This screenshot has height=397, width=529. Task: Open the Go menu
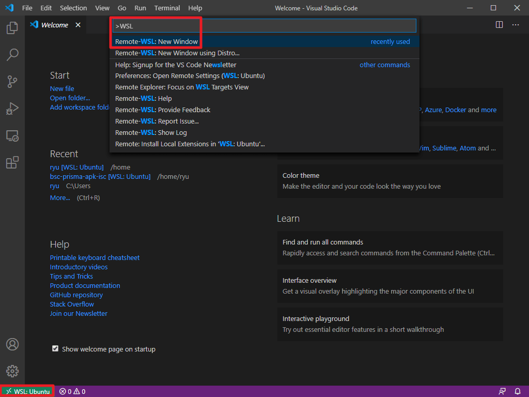pos(122,8)
